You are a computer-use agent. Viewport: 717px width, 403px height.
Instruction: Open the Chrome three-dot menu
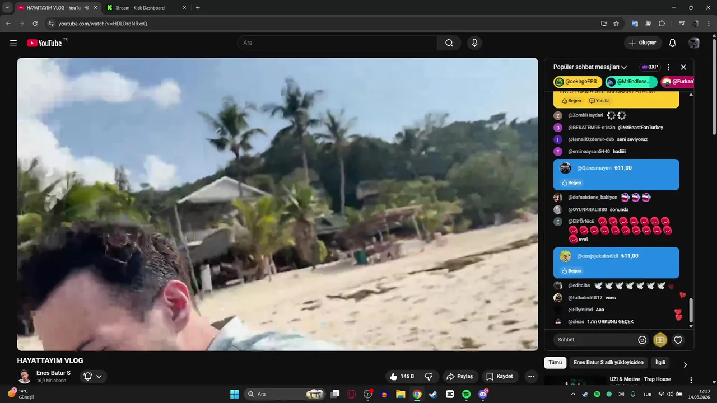pos(709,24)
